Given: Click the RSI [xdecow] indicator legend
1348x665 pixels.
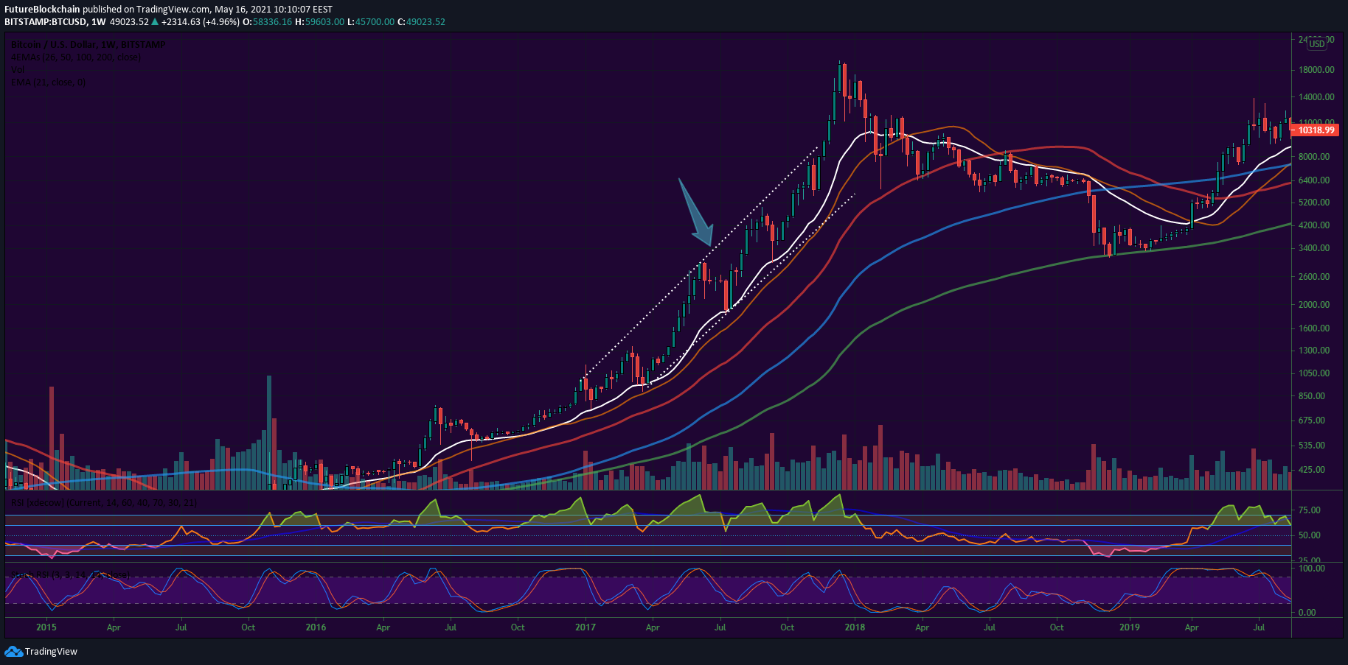Looking at the screenshot, I should coord(103,503).
